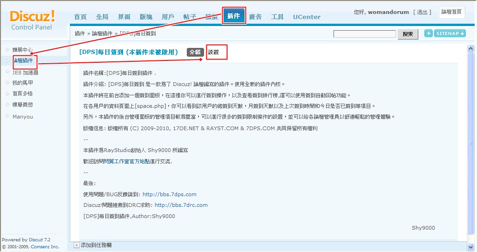Click the Shy9000 signature text
The width and height of the screenshot is (477, 252).
[423, 228]
